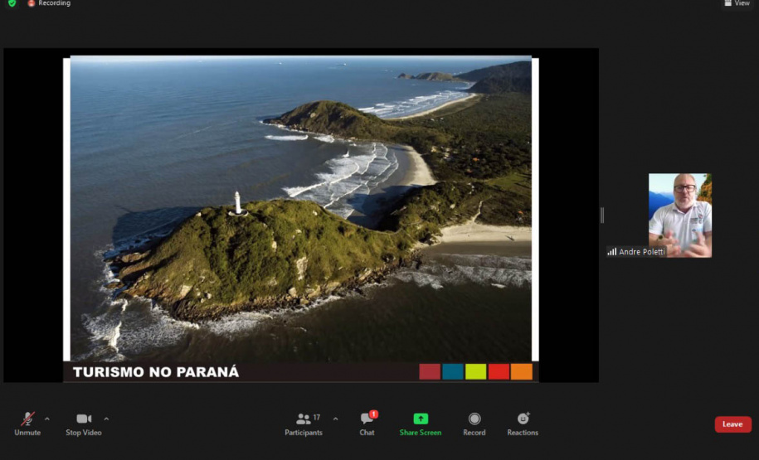This screenshot has height=460, width=759.
Task: Open video options arrow beside Stop Video
Action: coord(106,419)
